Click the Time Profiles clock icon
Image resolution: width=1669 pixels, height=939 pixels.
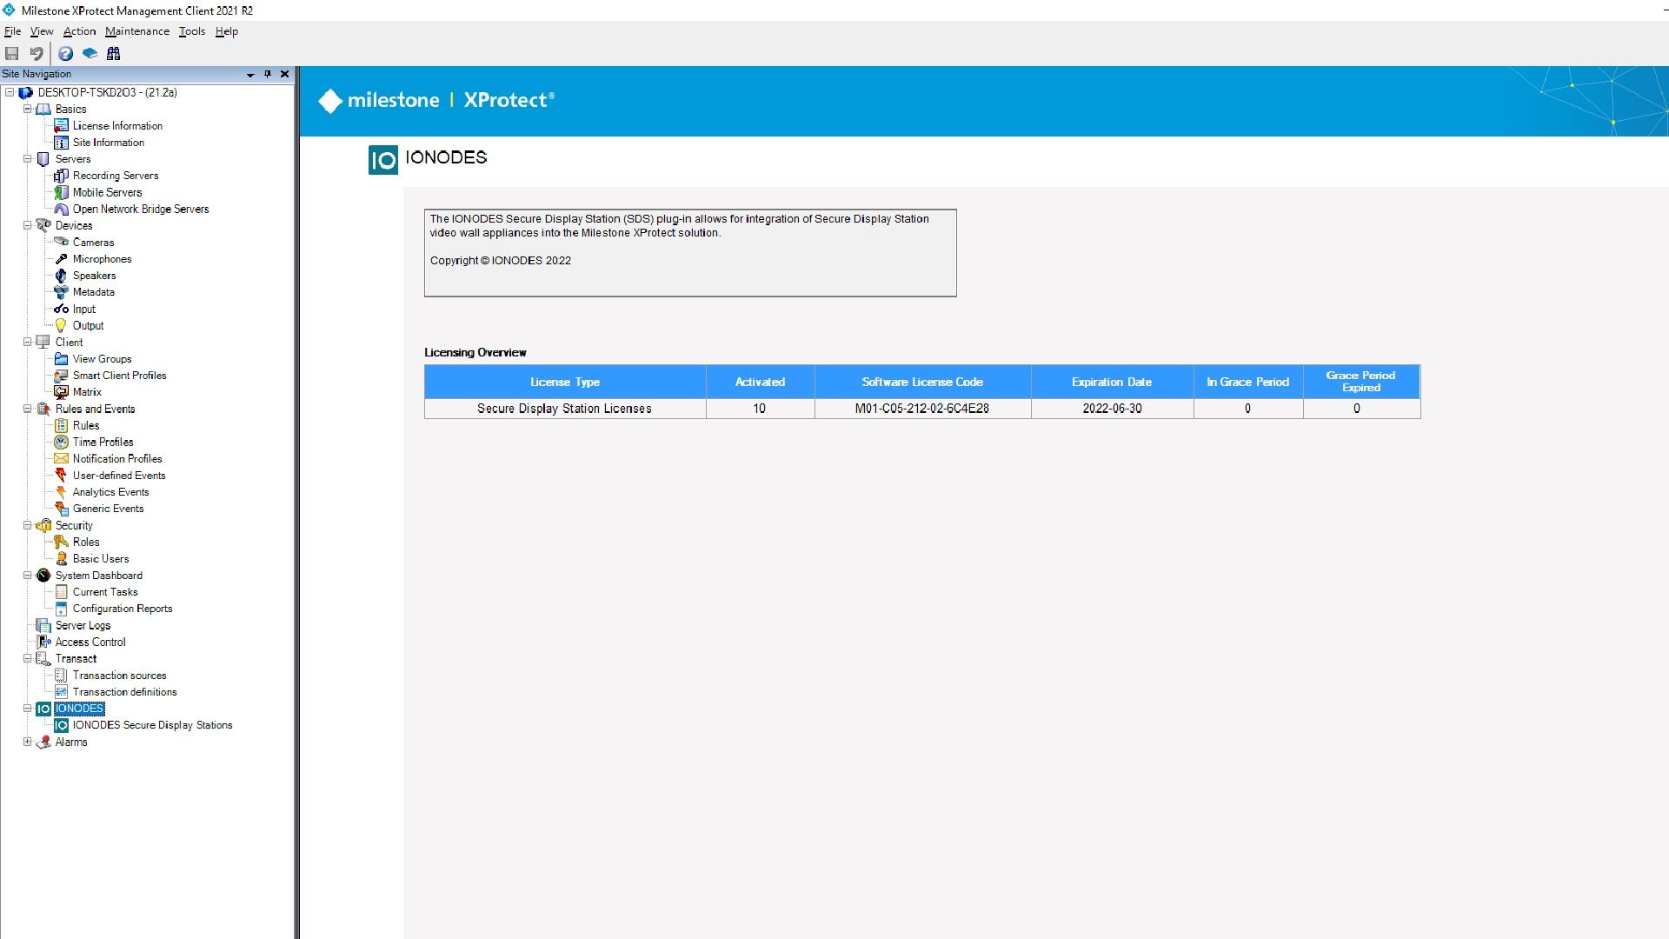coord(61,442)
